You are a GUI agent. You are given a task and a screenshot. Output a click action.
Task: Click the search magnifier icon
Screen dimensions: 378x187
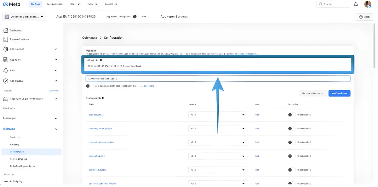click(x=320, y=4)
